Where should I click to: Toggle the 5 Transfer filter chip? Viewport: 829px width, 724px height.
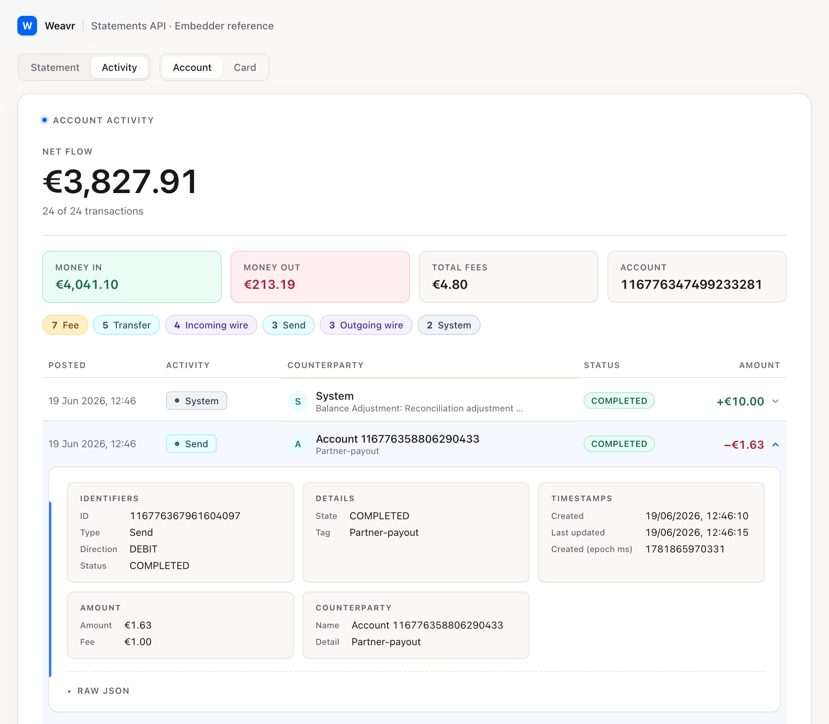(x=126, y=325)
